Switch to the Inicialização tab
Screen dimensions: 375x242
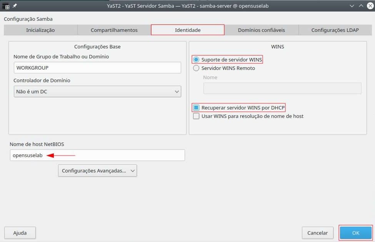pos(40,30)
